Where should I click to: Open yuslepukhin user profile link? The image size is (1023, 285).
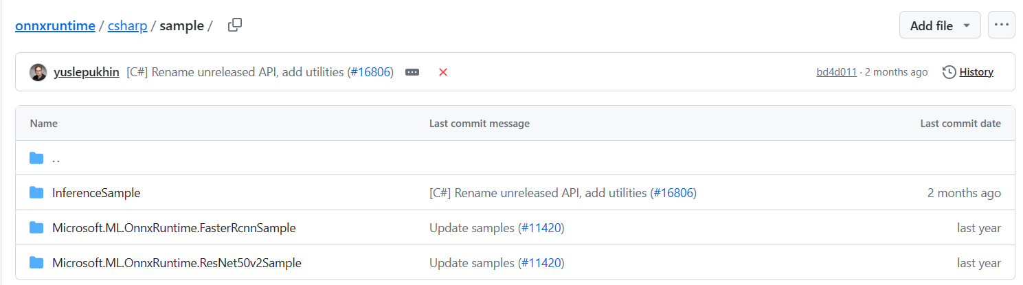[87, 72]
